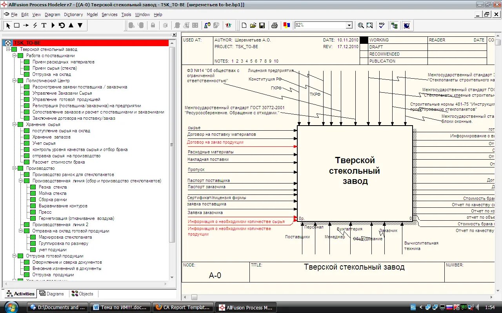Screen dimensions: 502x313
Task: Open the Dictionary menu
Action: 73,14
